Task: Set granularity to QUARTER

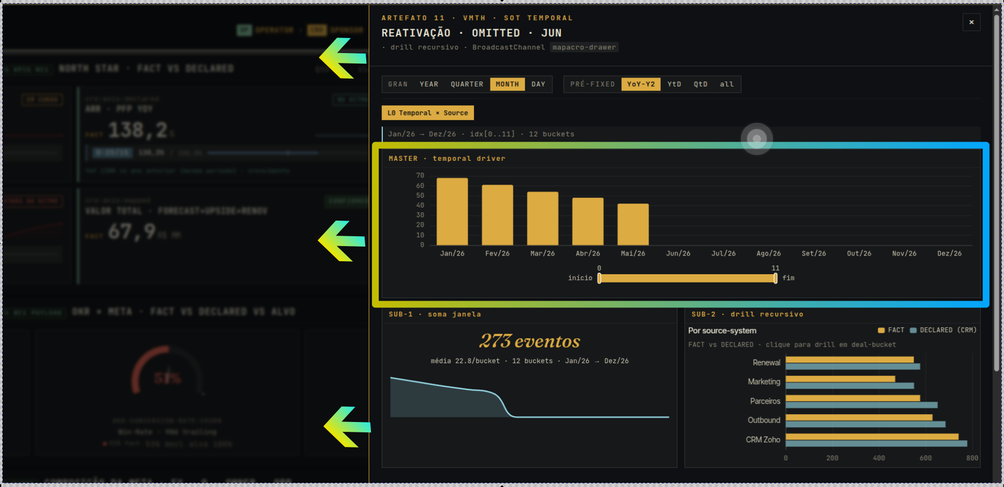Action: pyautogui.click(x=467, y=84)
